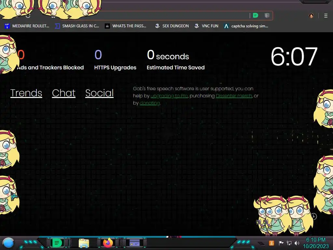Open the network tray icon
The image size is (333, 250).
coord(289,243)
